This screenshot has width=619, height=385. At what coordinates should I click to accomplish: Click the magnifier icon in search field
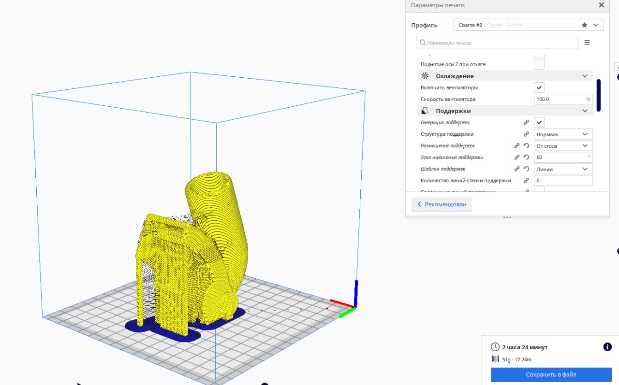click(423, 43)
